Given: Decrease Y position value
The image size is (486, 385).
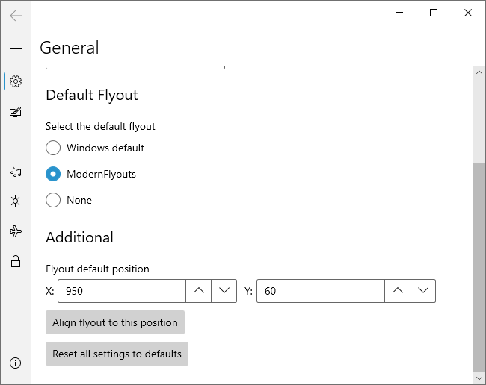Looking at the screenshot, I should click(x=423, y=291).
